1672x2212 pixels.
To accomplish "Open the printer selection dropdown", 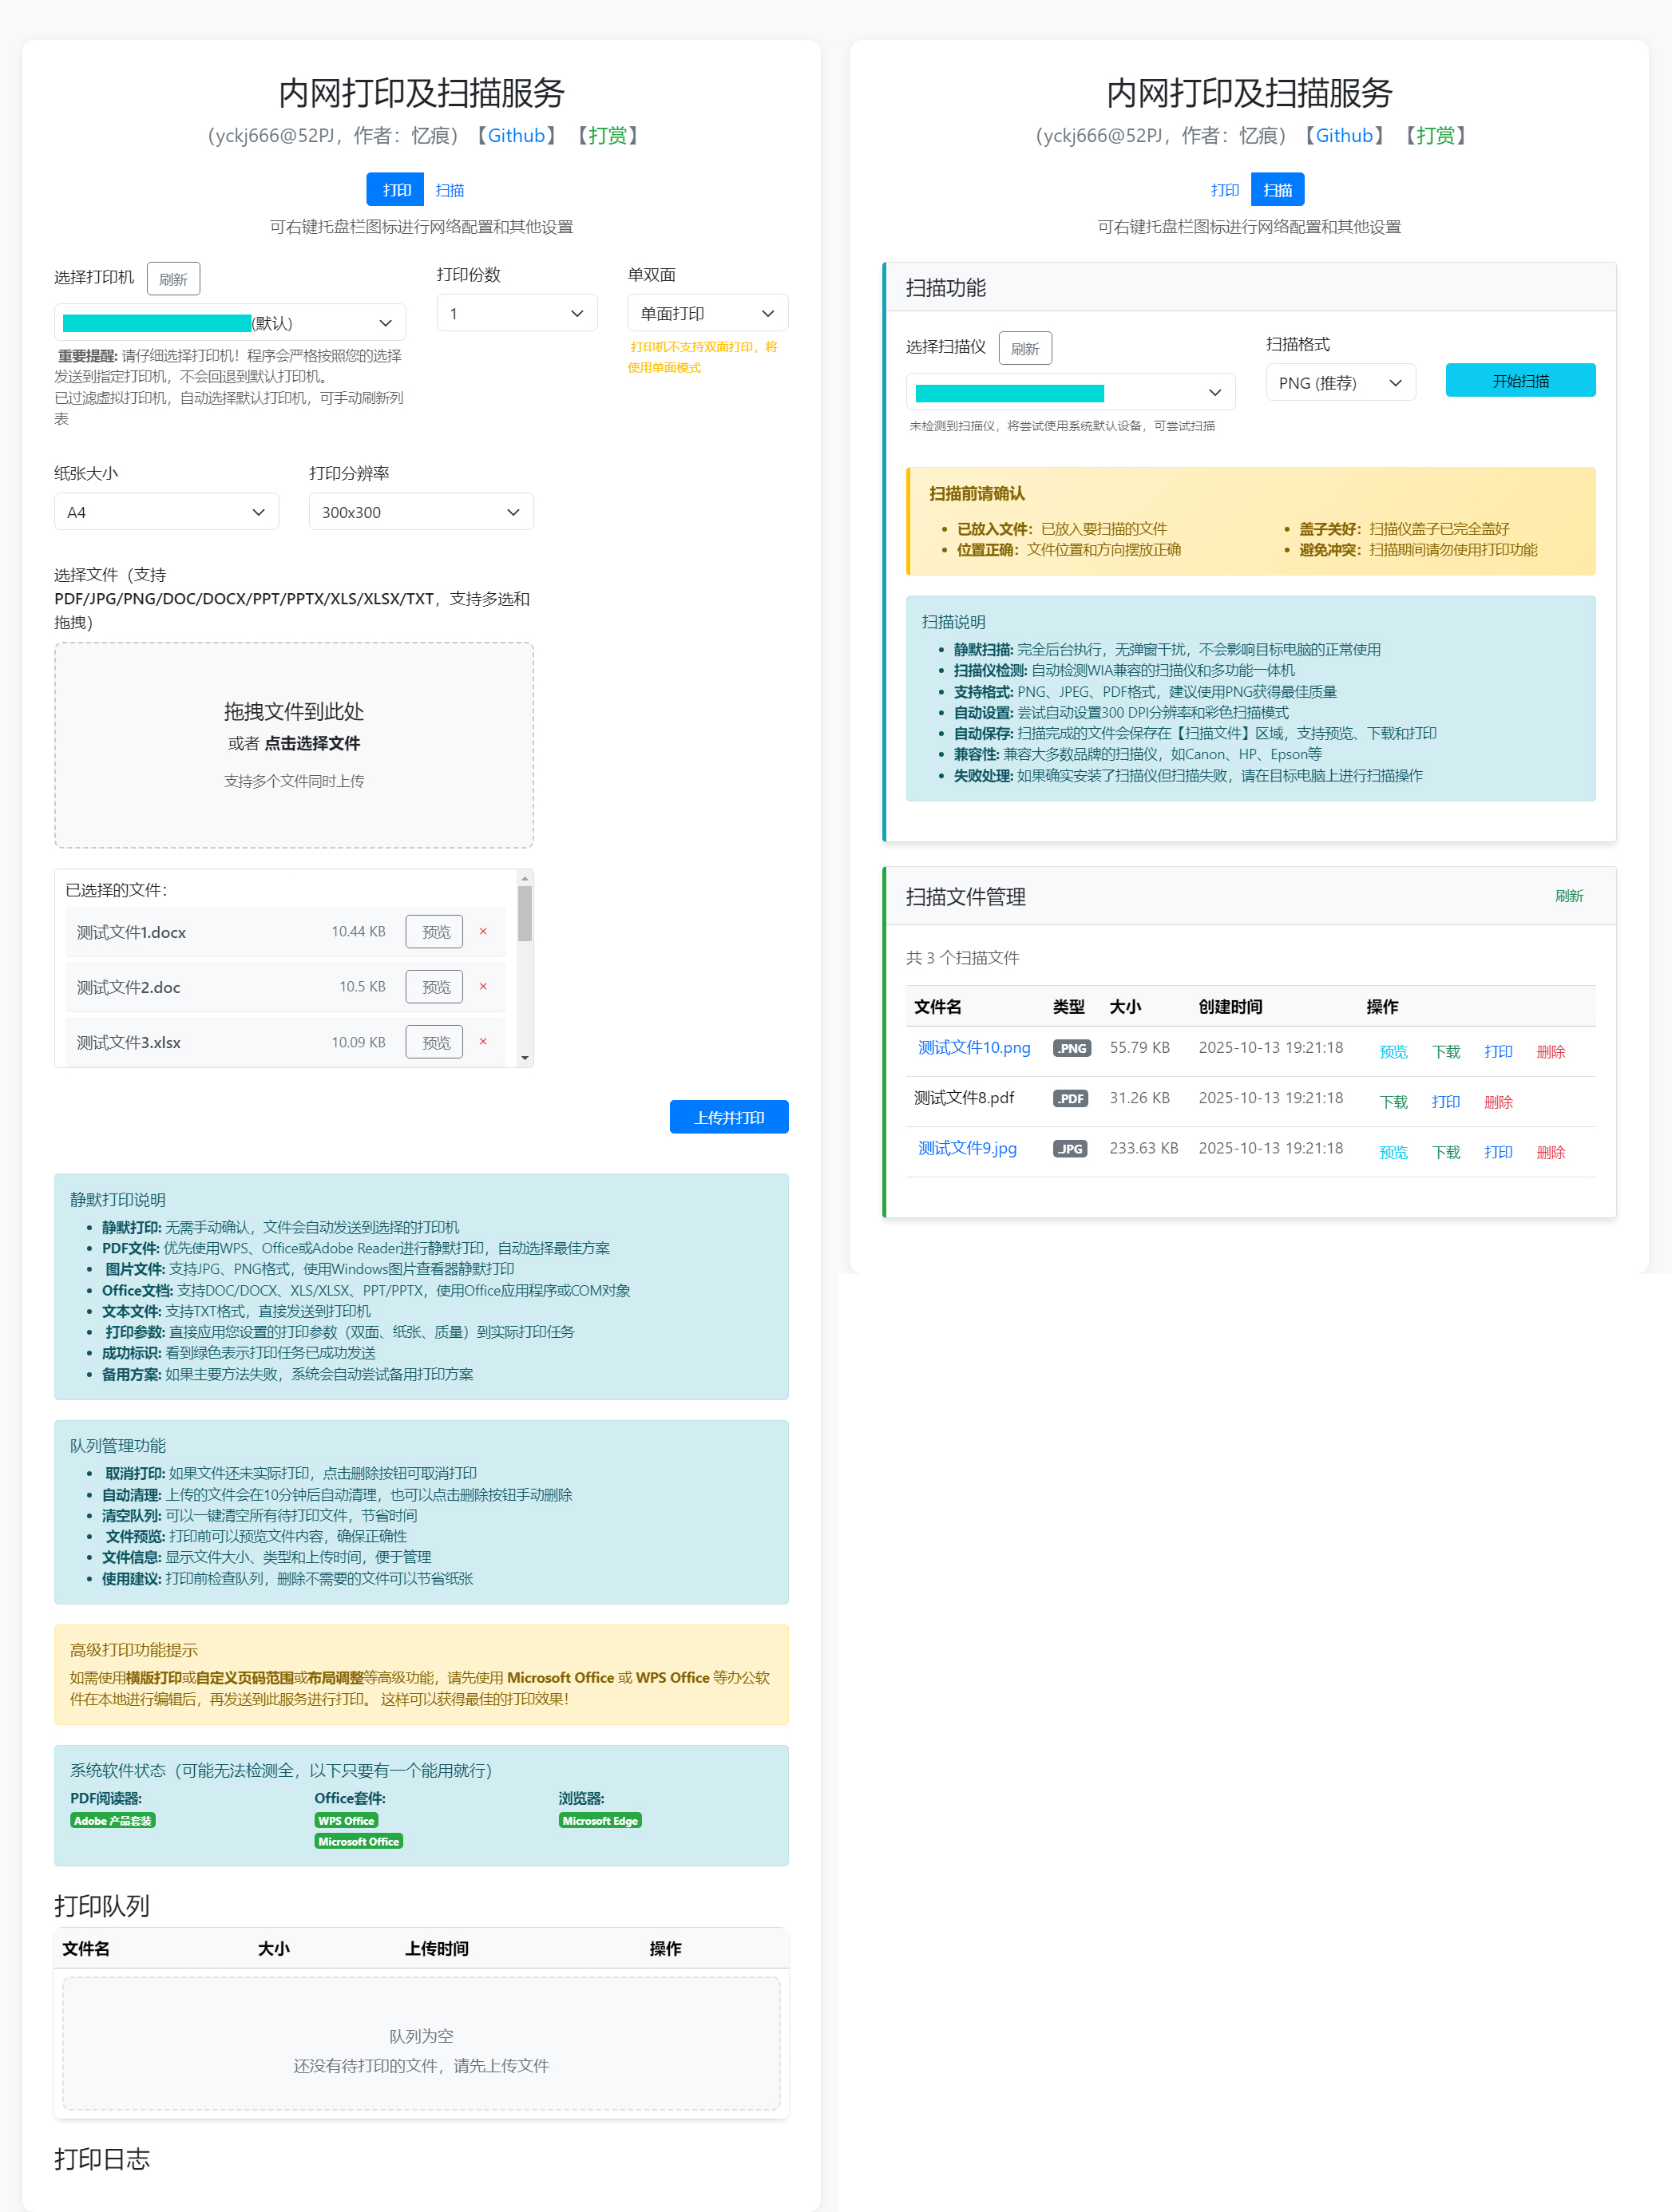I will pyautogui.click(x=230, y=323).
